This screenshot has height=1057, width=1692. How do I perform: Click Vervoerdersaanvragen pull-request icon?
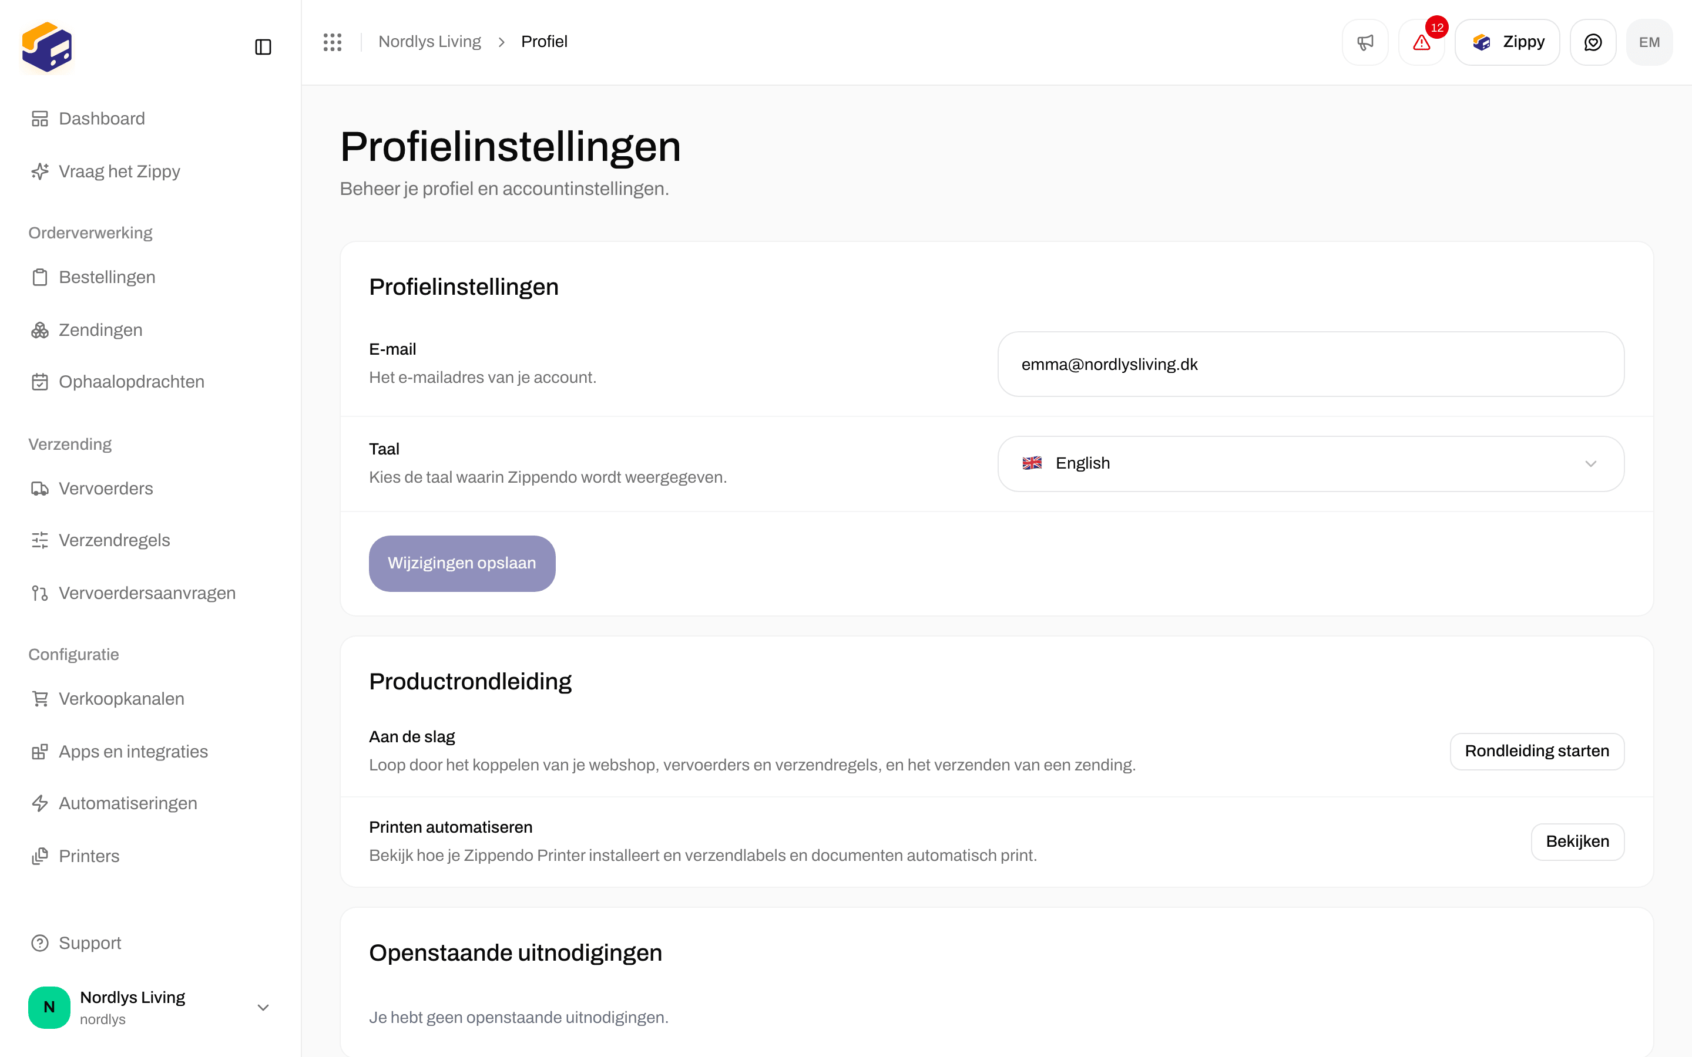(40, 593)
